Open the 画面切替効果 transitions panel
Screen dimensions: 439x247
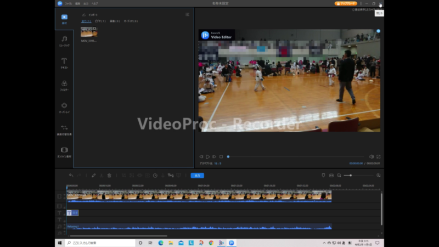[x=64, y=130]
